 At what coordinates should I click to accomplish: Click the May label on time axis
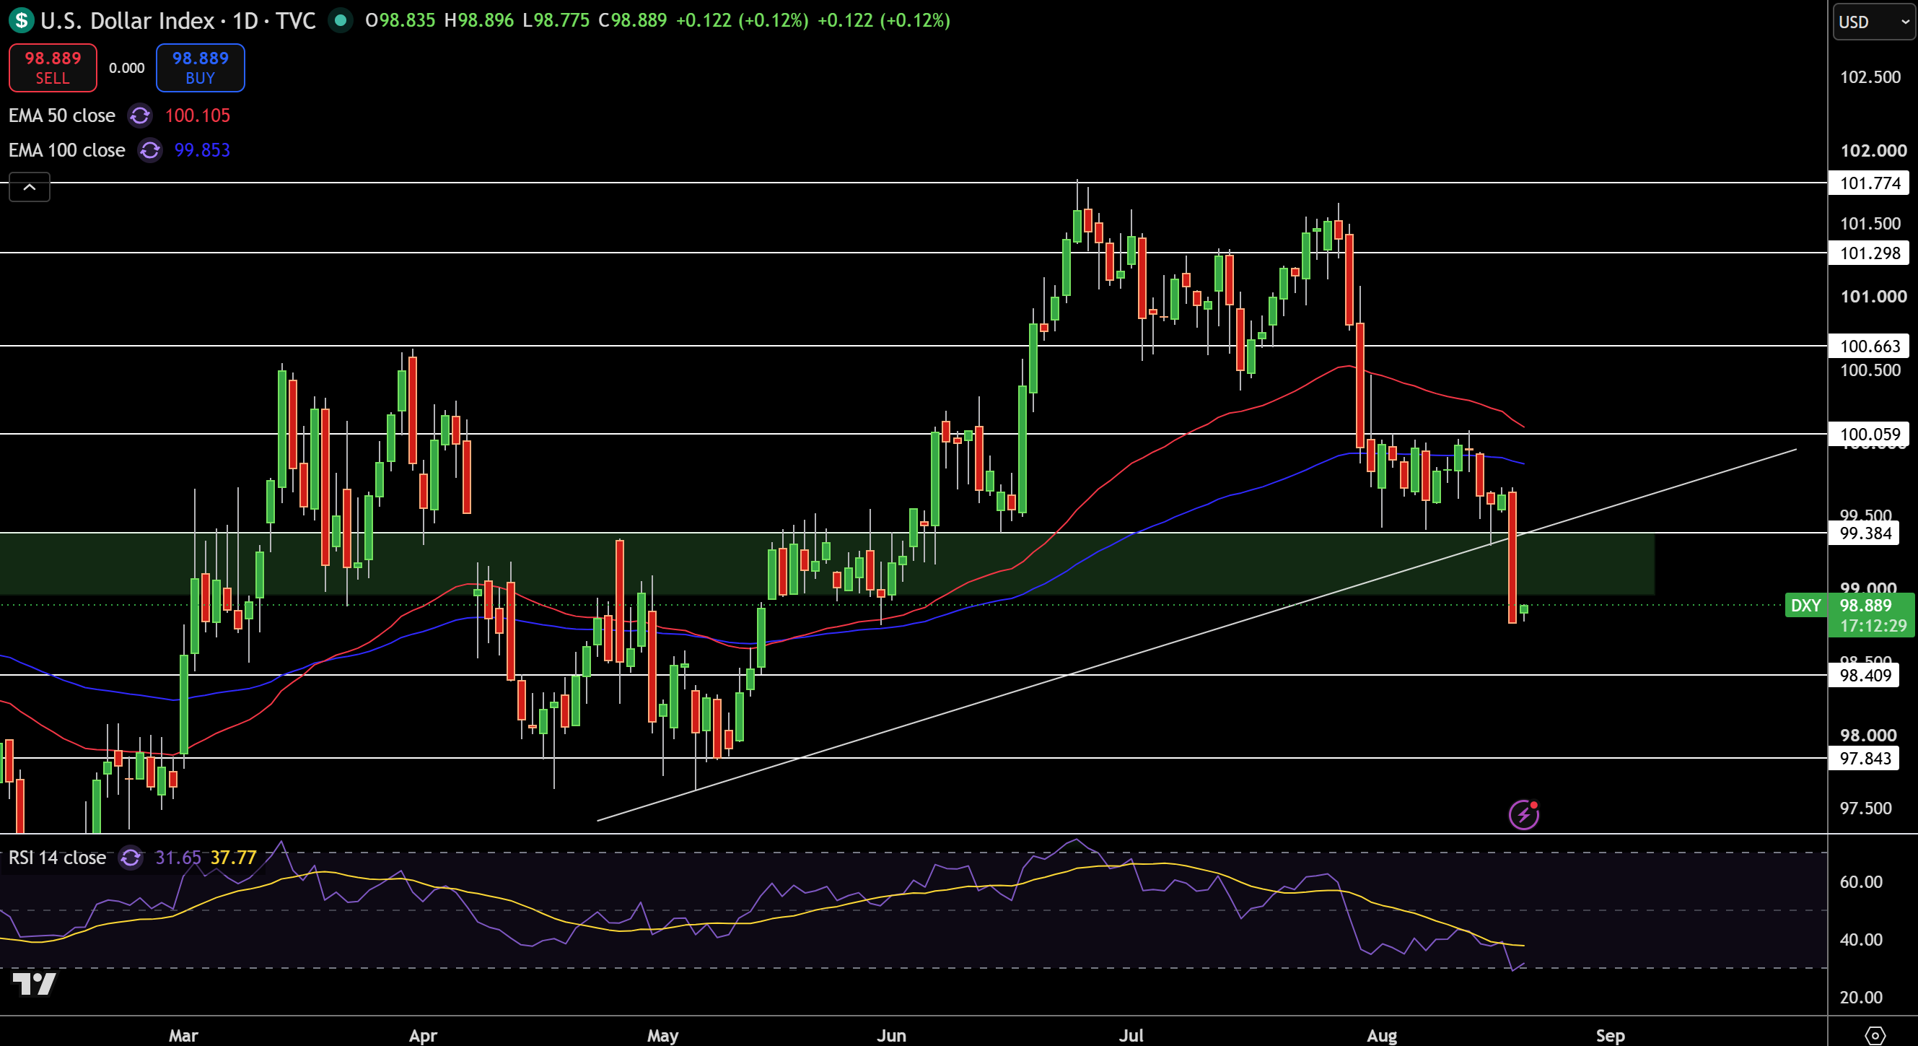(662, 1036)
